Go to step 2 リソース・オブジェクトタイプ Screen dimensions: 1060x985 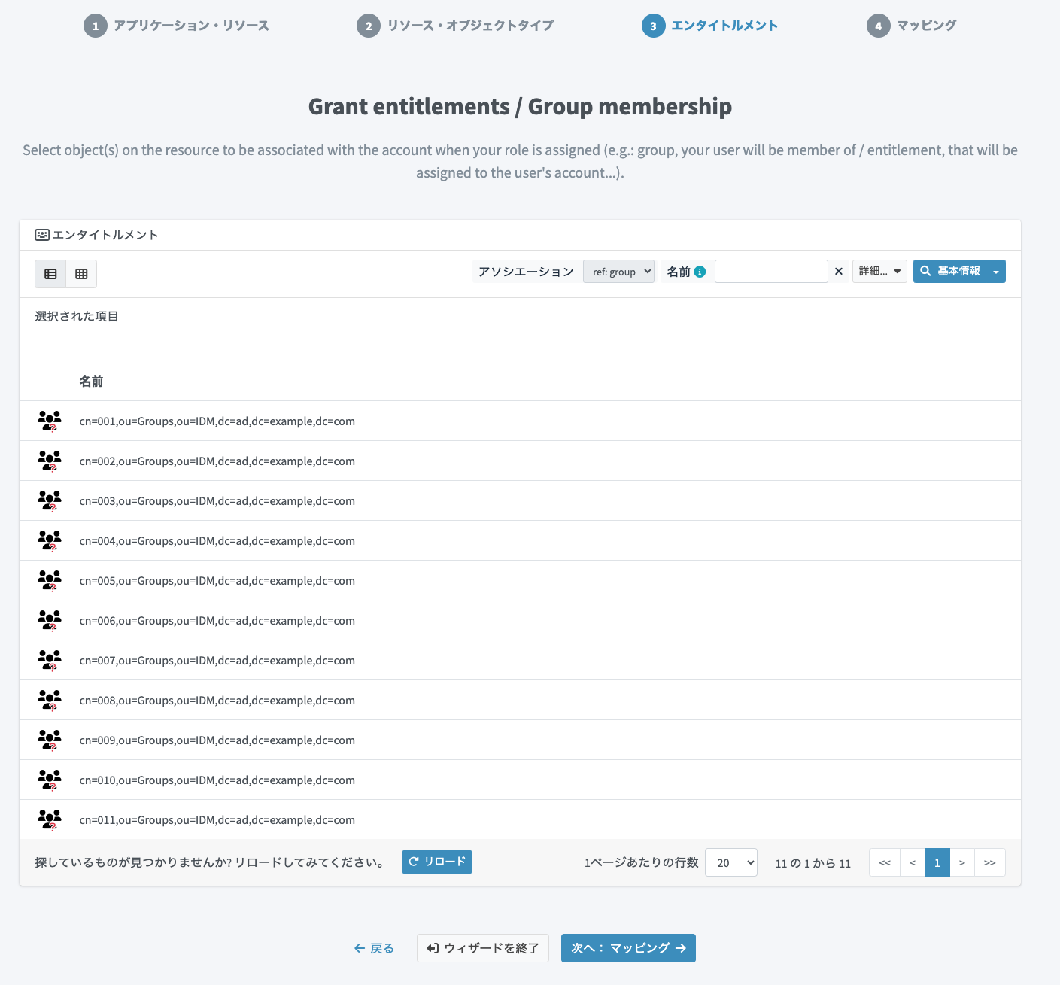click(455, 26)
